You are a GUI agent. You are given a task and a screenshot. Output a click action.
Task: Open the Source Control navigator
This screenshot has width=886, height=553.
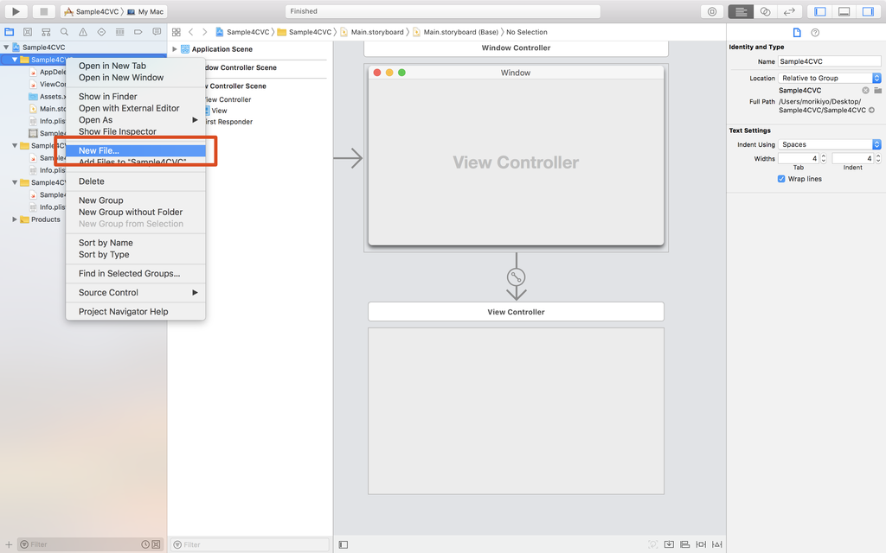pyautogui.click(x=28, y=32)
